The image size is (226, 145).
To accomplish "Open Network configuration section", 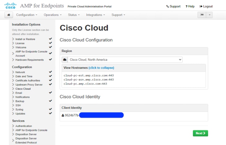I will (x=20, y=72).
